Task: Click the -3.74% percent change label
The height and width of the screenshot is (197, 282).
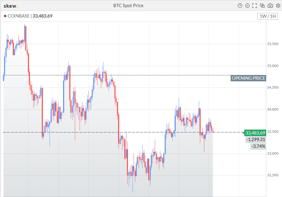Action: tap(258, 146)
